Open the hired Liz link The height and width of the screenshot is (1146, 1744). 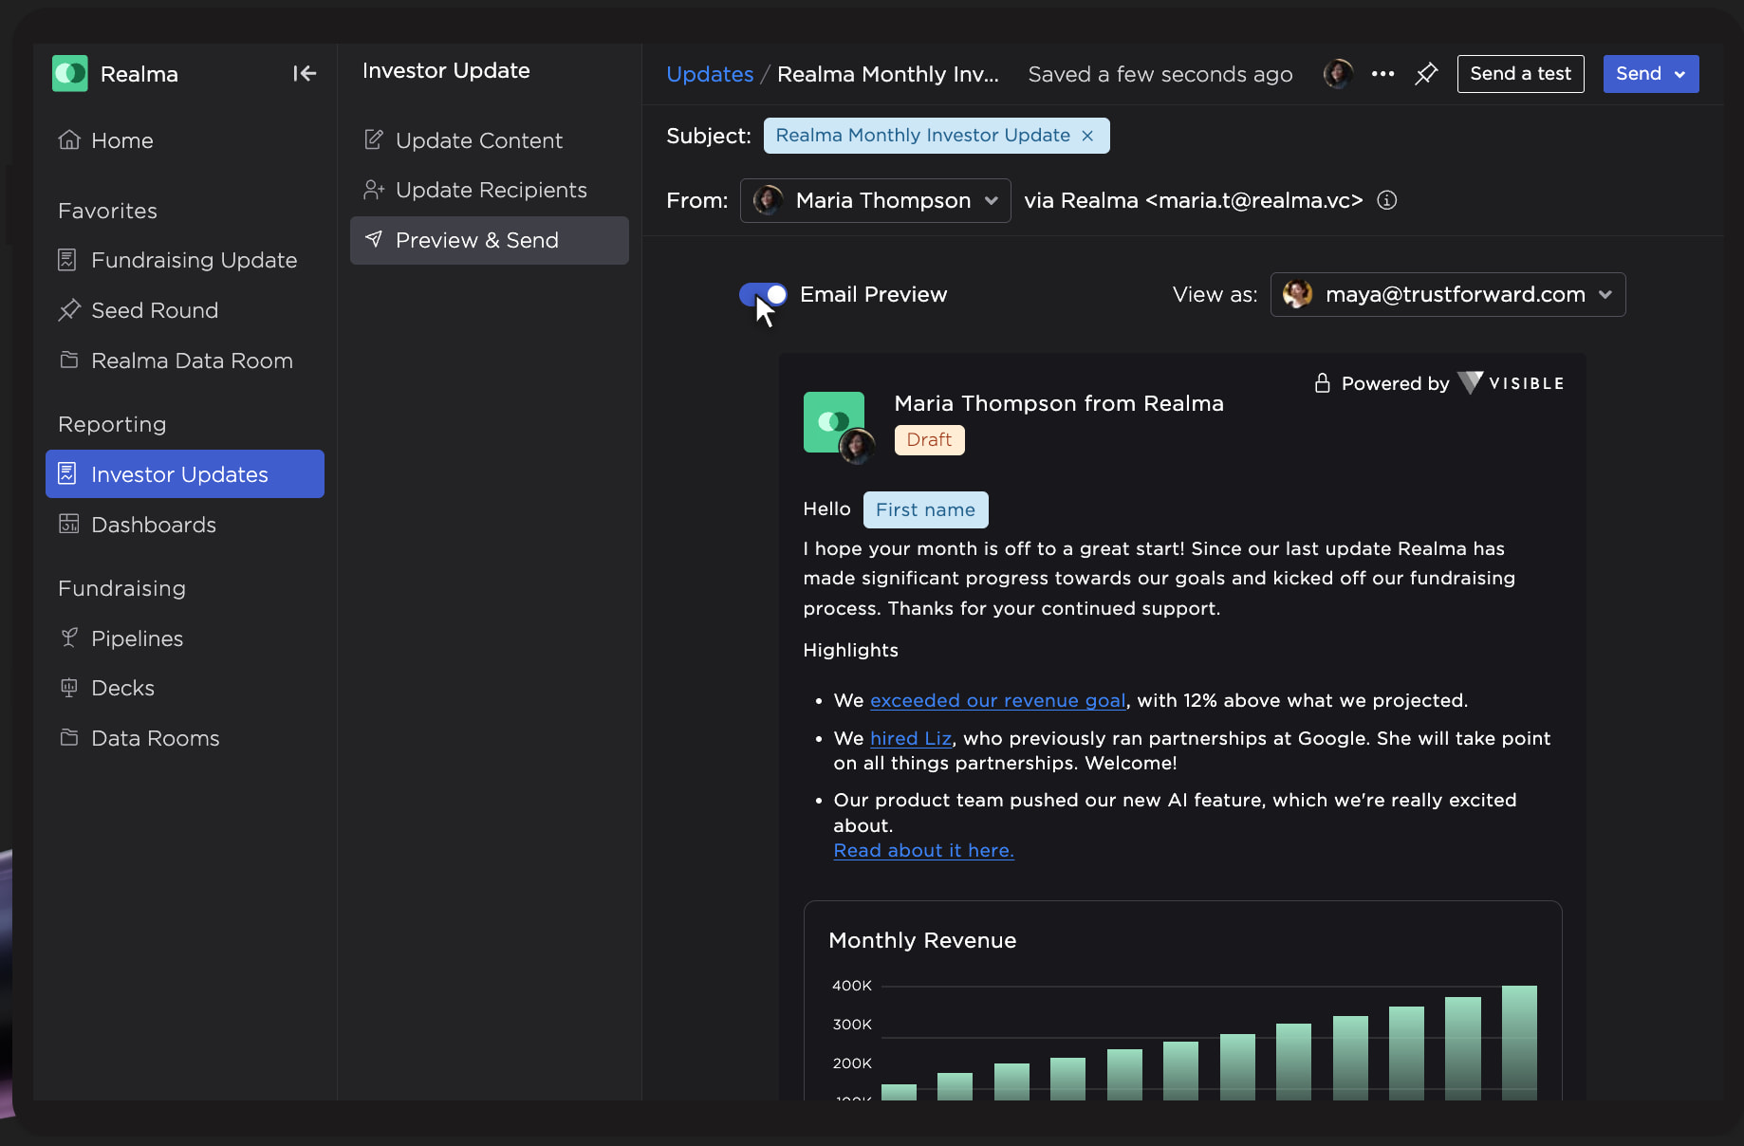[x=911, y=738]
